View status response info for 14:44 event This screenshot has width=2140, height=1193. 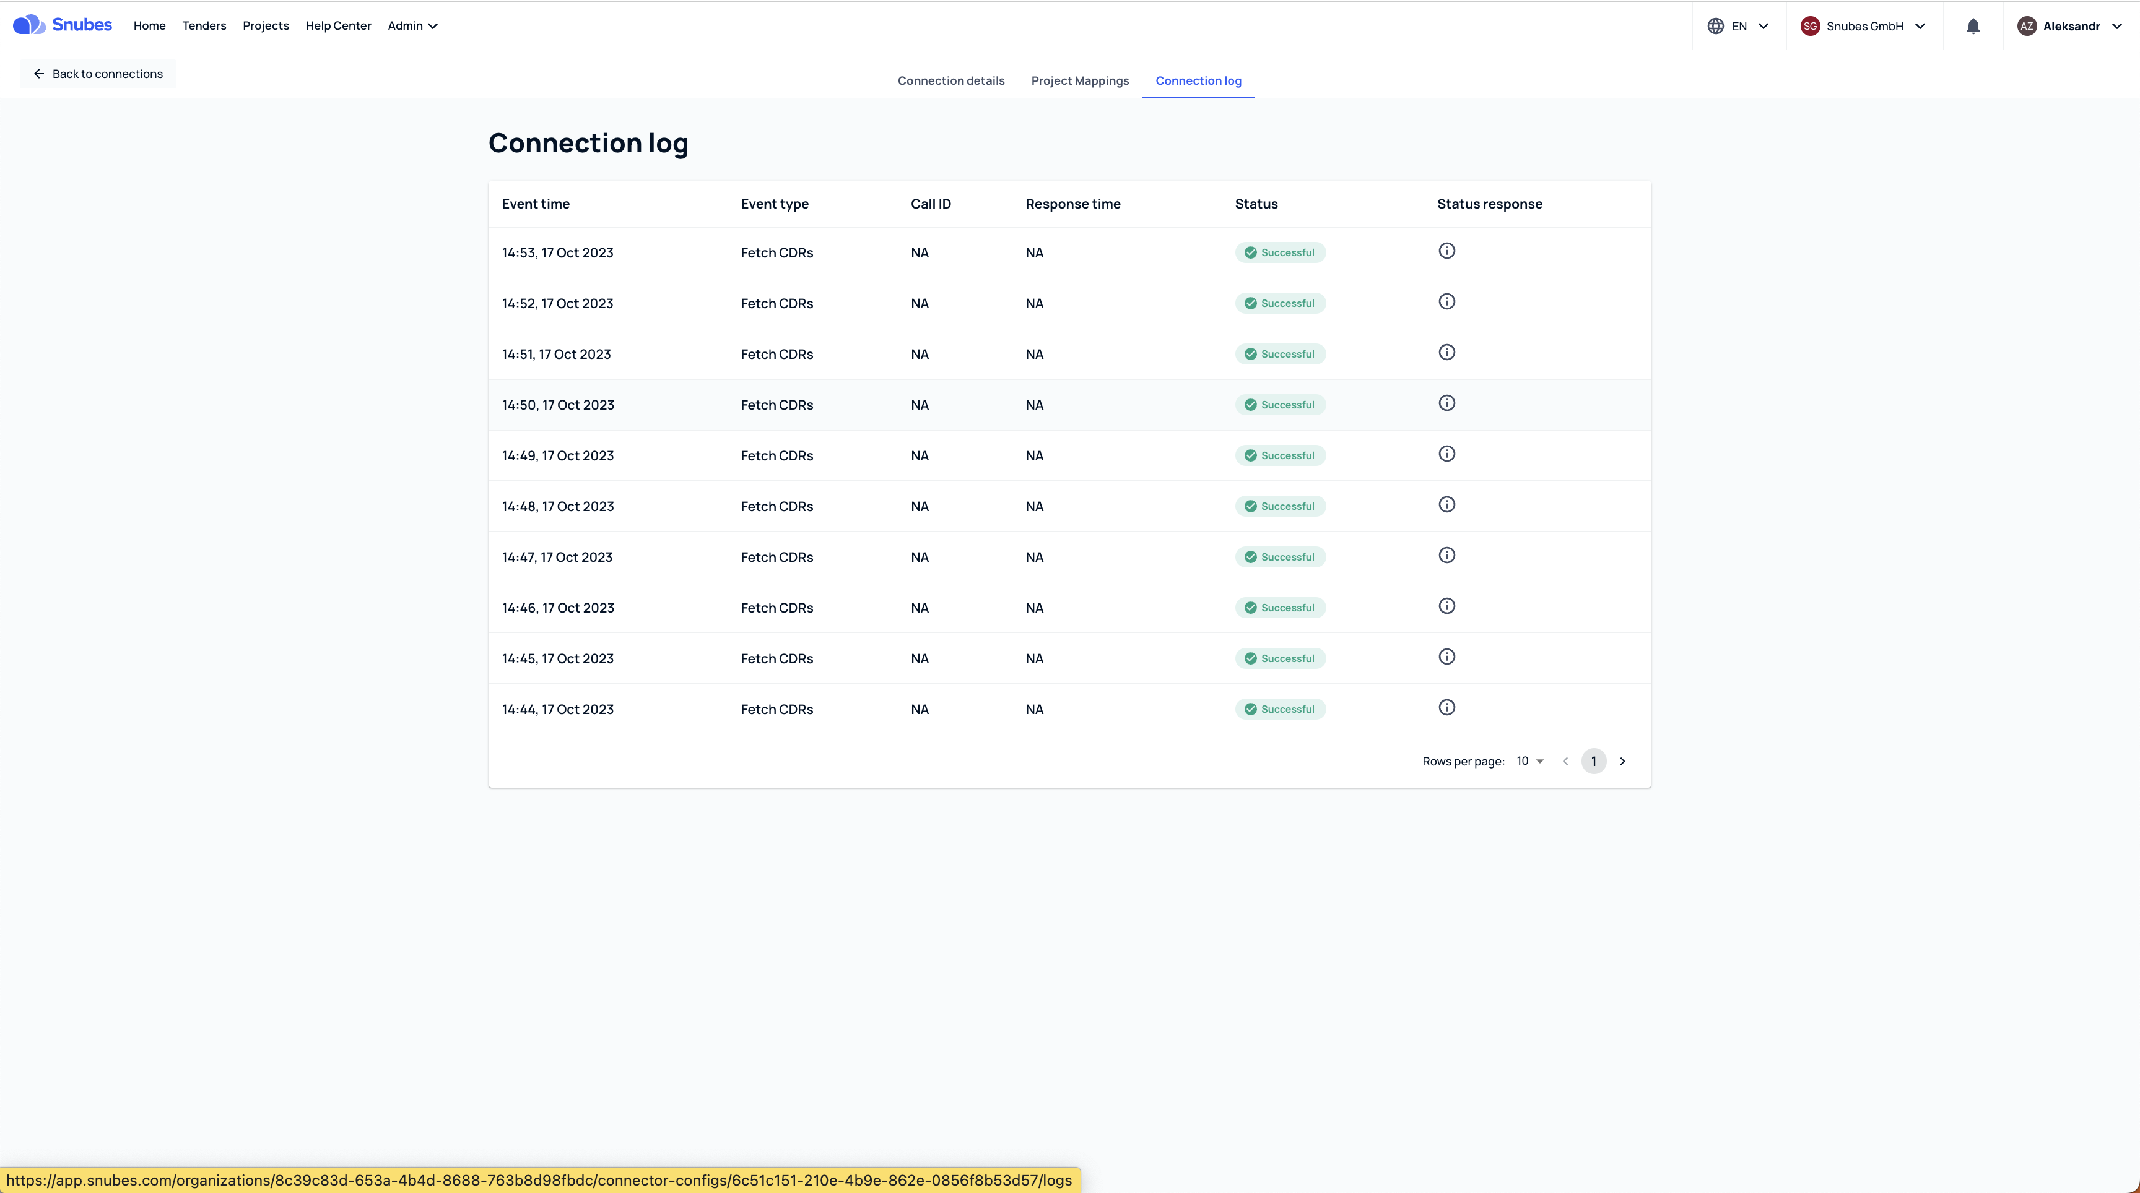1446,707
